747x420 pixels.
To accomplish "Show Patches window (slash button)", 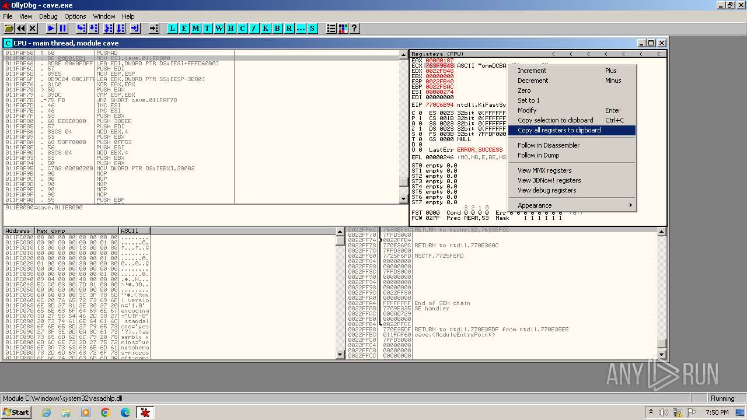I will click(254, 28).
